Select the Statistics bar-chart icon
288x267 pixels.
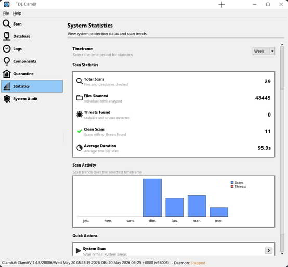coord(7,86)
